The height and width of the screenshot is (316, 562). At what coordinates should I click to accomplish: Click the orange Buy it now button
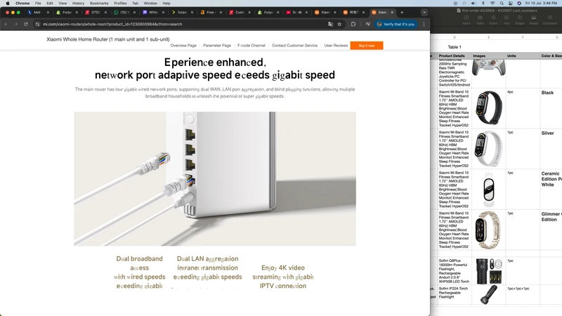point(367,46)
